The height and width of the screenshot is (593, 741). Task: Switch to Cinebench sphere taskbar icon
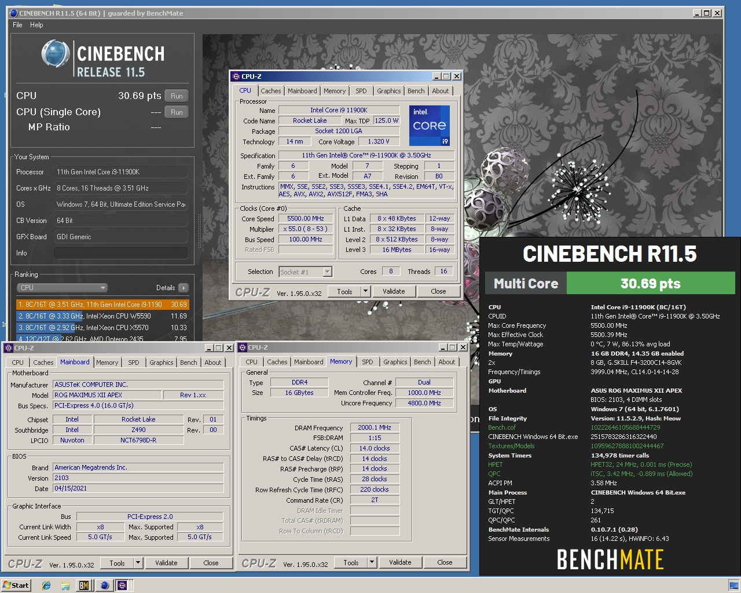click(104, 585)
